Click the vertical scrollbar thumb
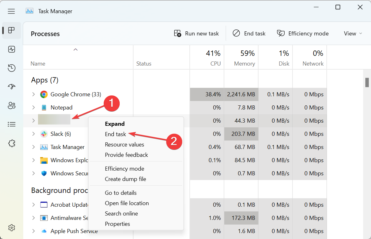 (367, 82)
